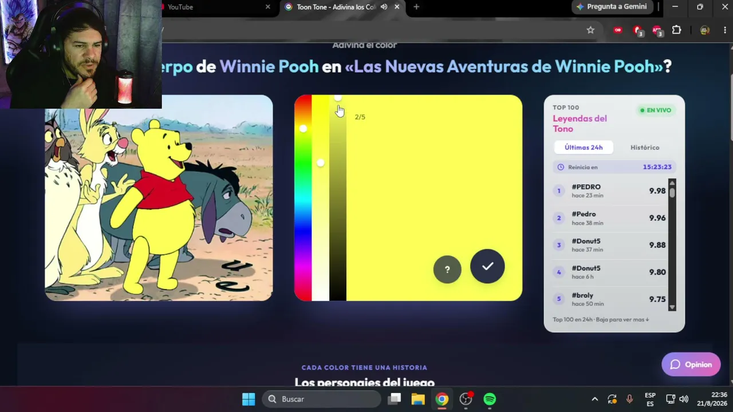
Task: Switch to the YouTube browser tab
Action: point(215,7)
